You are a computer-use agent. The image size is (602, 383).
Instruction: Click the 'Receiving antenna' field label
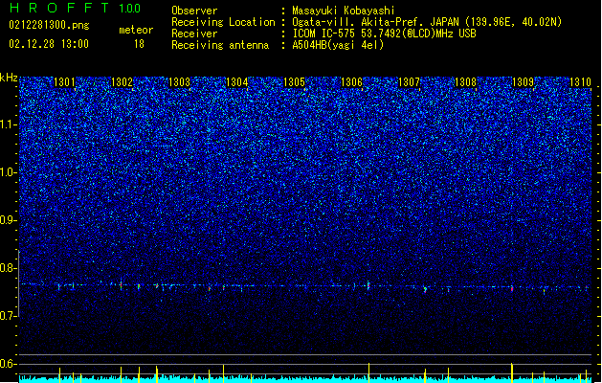pos(220,45)
